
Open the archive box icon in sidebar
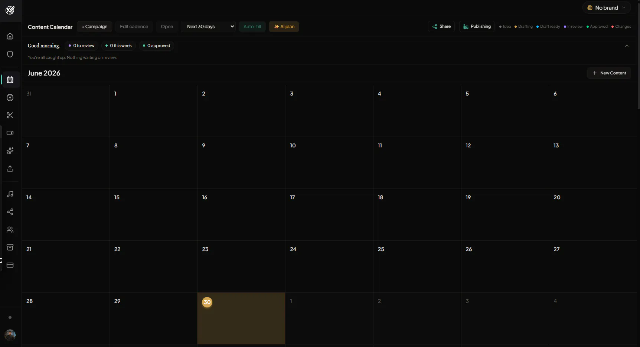coord(10,247)
